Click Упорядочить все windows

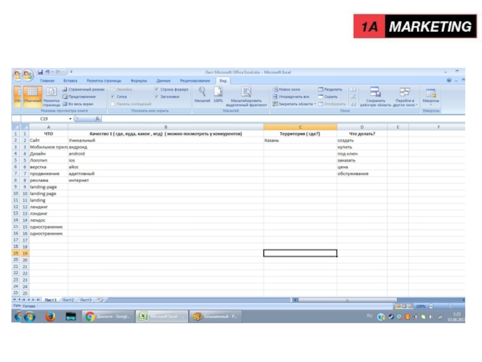[x=291, y=97]
